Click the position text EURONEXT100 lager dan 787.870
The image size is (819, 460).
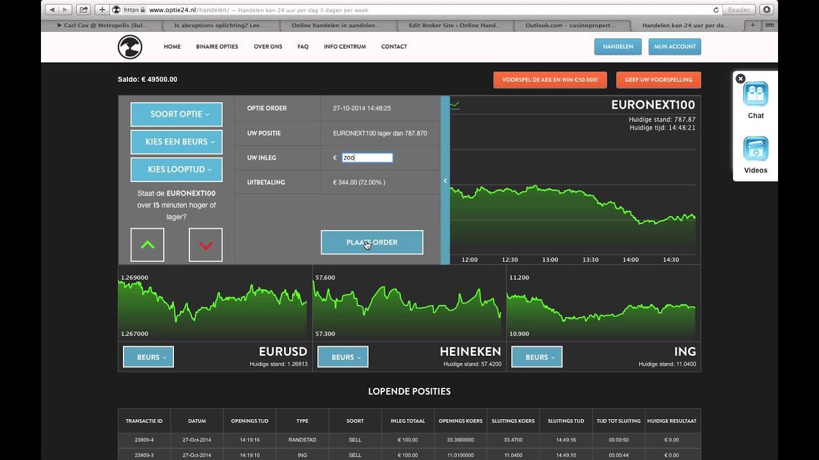(x=380, y=134)
